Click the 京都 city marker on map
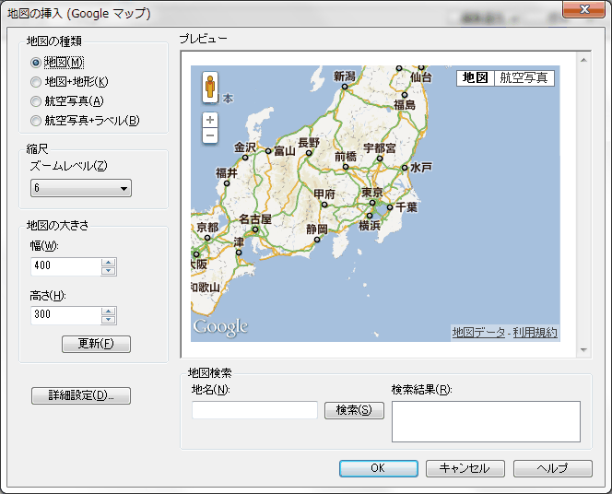Screen dimensions: 612x494 point(207,238)
